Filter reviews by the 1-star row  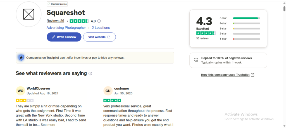240,39
